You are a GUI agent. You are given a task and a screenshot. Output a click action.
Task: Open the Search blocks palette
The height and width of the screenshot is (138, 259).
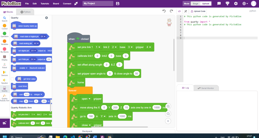5,19
